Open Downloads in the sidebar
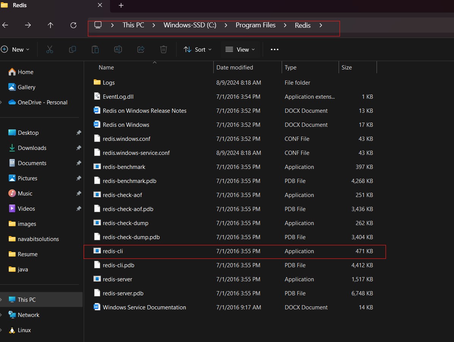The height and width of the screenshot is (342, 454). [x=32, y=148]
